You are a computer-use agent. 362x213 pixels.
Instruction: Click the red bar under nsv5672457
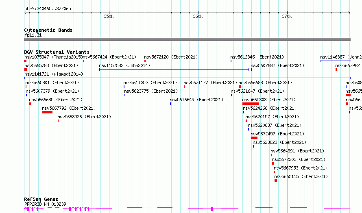pos(254,138)
